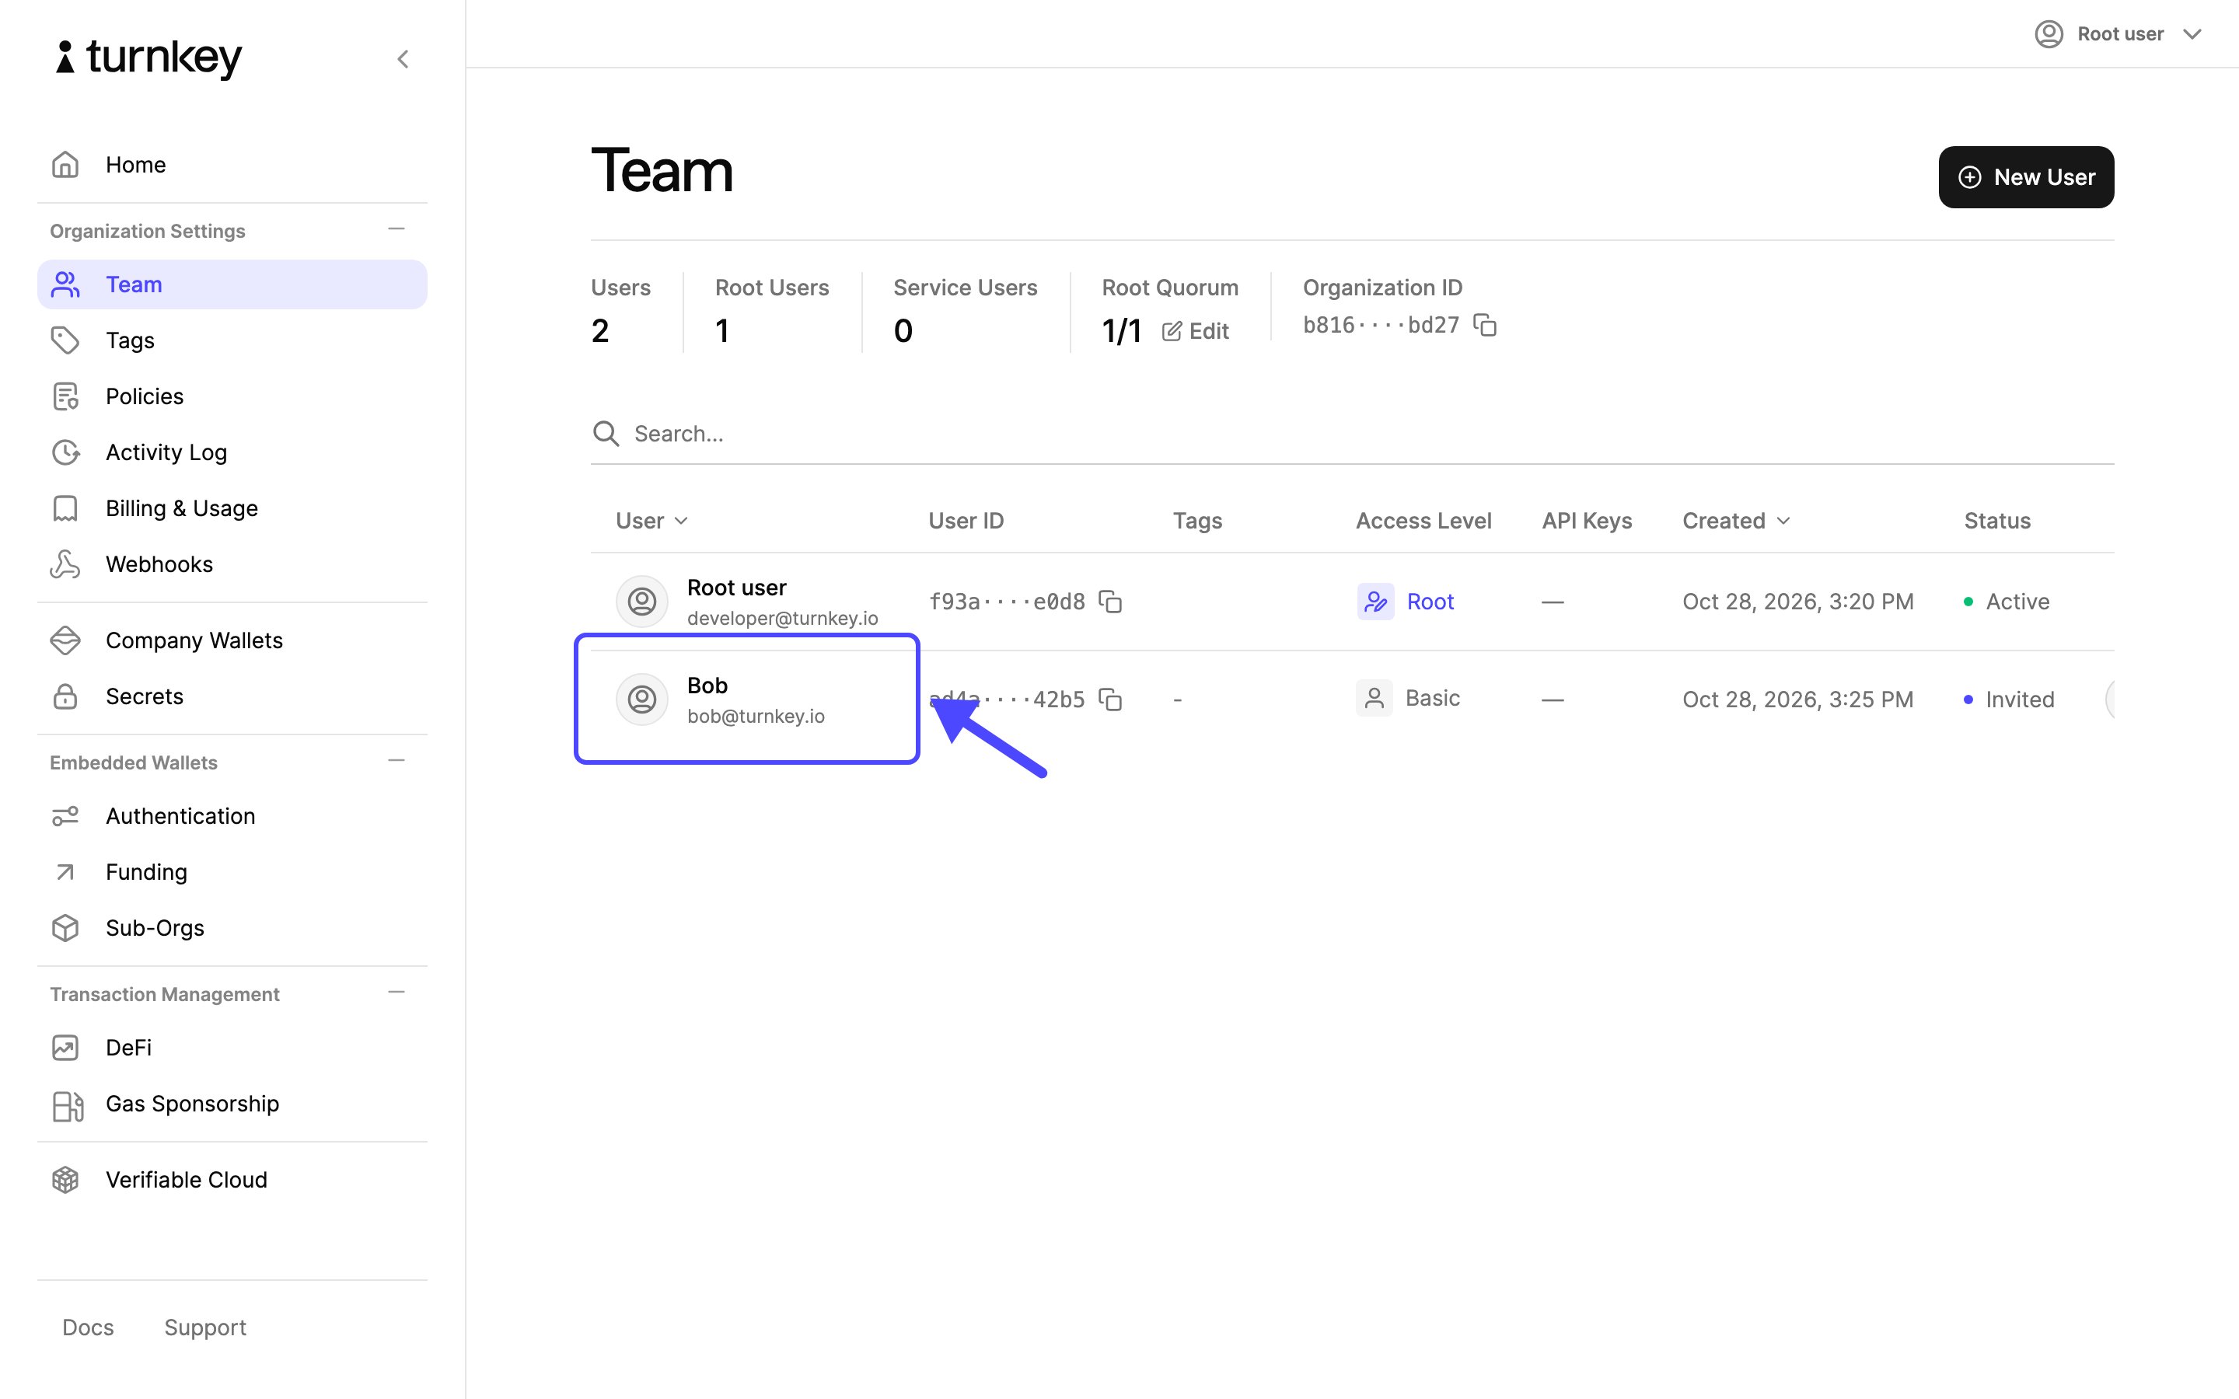Screen dimensions: 2239x1399
Task: Open the Docs link
Action: click(88, 1327)
